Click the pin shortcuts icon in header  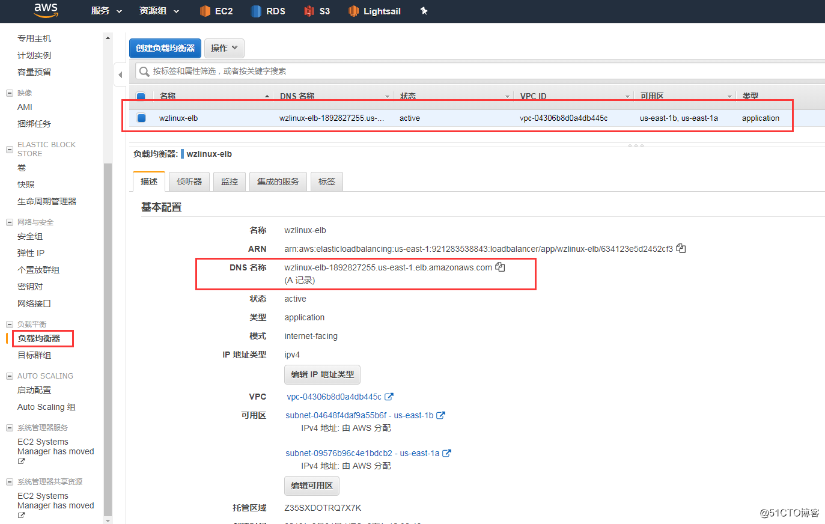click(424, 11)
